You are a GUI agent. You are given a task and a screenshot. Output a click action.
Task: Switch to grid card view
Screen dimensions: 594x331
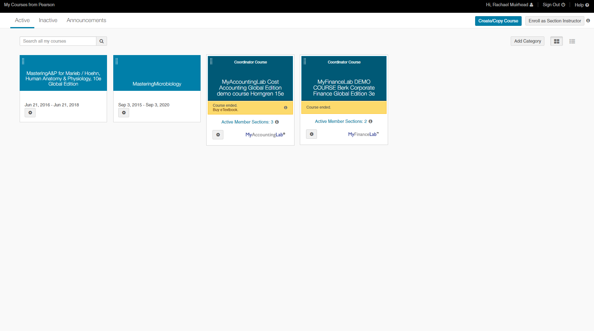[557, 41]
